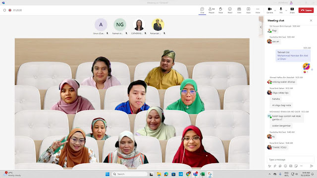Screen dimensions: 317x178
Task: Open the React emoji menu
Action: click(230, 10)
